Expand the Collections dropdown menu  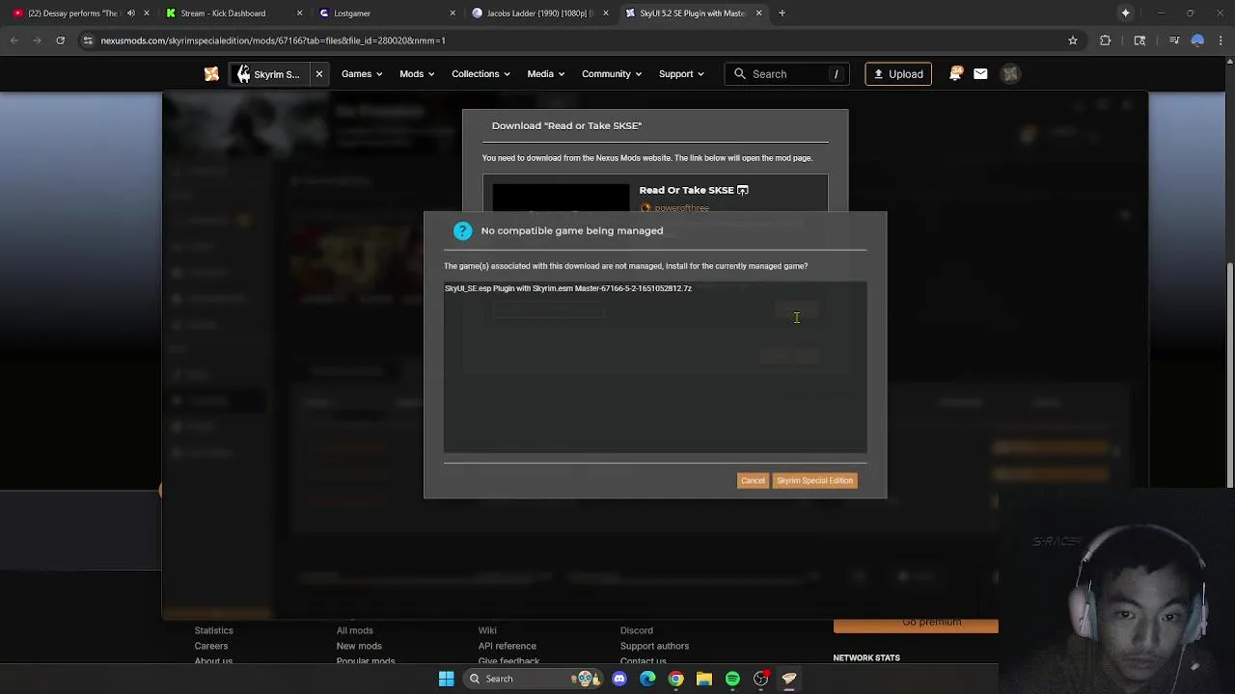point(480,74)
